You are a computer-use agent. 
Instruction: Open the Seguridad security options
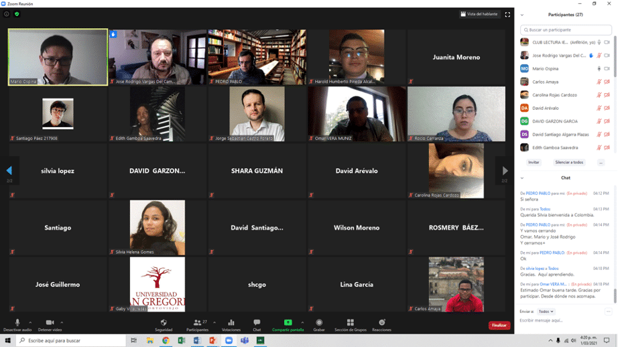(x=164, y=325)
